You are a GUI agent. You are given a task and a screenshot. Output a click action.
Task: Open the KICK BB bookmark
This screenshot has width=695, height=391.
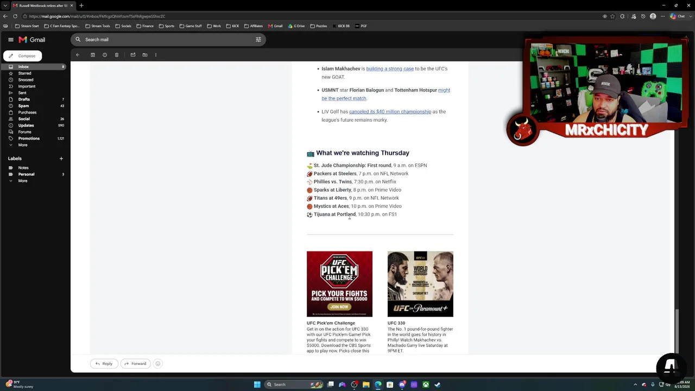click(340, 26)
